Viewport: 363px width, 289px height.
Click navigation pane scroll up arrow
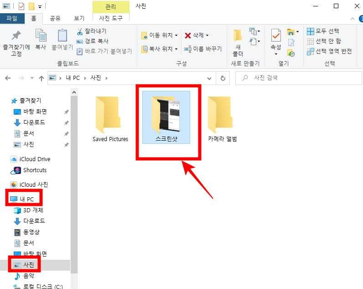click(74, 92)
